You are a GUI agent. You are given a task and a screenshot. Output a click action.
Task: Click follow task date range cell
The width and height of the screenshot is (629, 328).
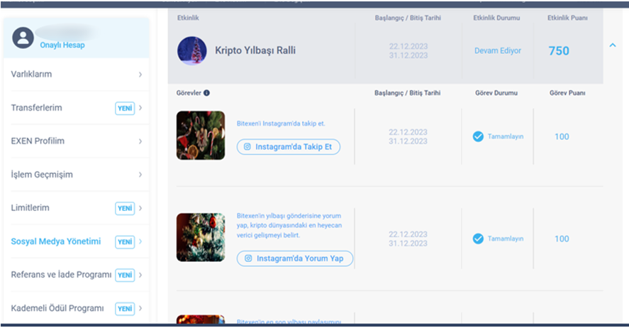[408, 136]
